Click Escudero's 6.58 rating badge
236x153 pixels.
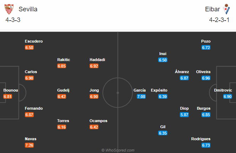coord(29,48)
